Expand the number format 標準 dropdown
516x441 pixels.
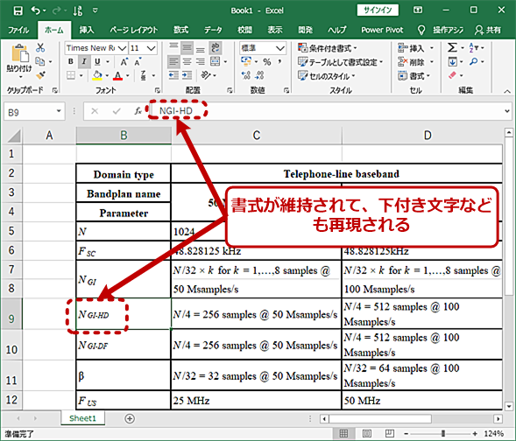pyautogui.click(x=280, y=48)
